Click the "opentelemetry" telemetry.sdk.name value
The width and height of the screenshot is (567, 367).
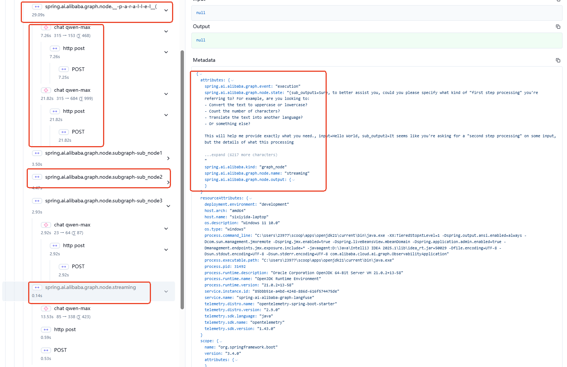[x=267, y=323]
